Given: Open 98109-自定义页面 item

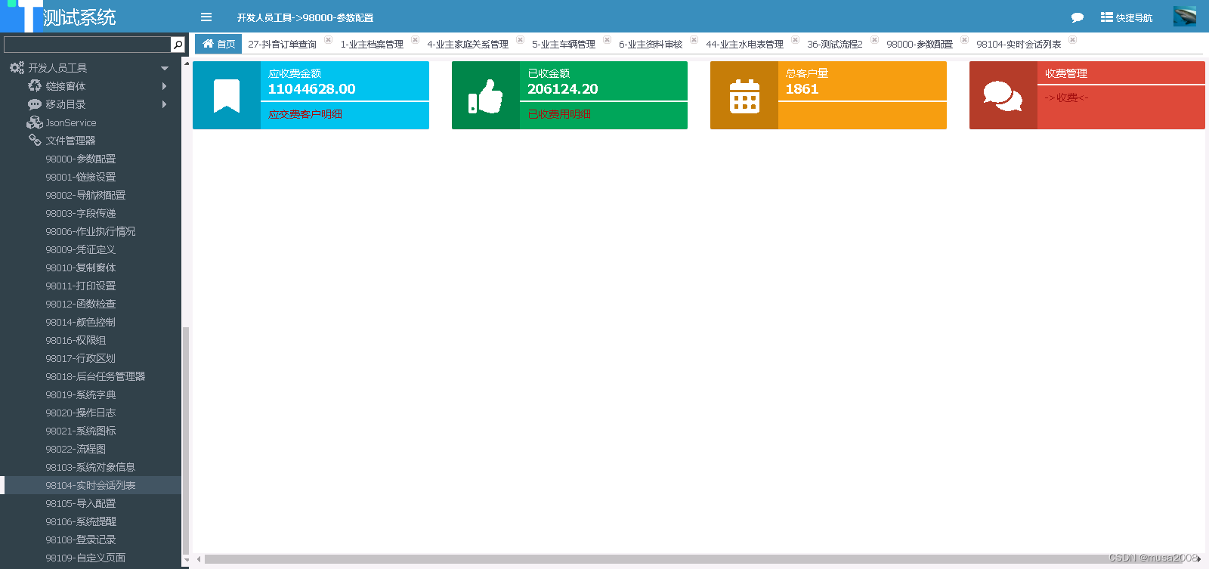Looking at the screenshot, I should pyautogui.click(x=85, y=558).
